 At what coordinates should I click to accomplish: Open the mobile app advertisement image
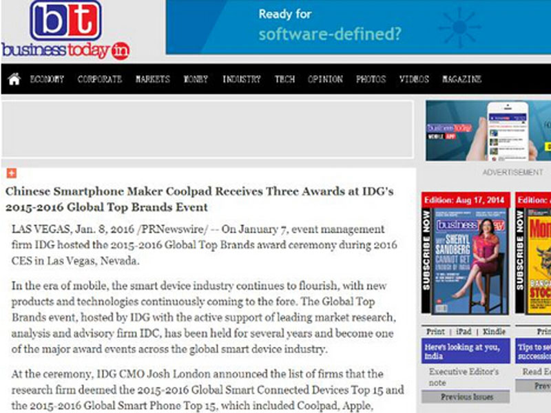pos(488,131)
